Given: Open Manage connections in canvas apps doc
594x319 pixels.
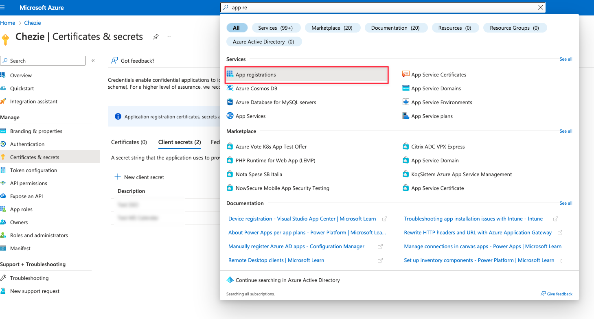Looking at the screenshot, I should [483, 246].
